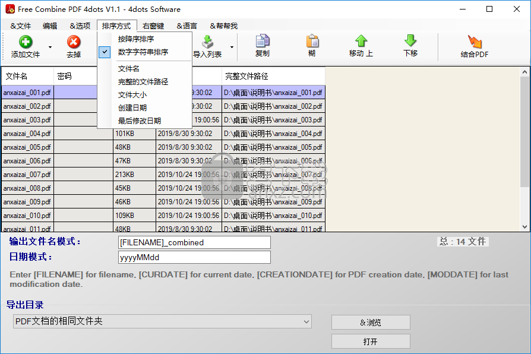Click the 密码 column header
This screenshot has height=354, width=531.
[75, 76]
